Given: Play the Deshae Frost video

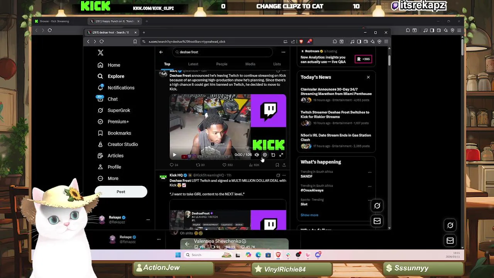Looking at the screenshot, I should pos(174,155).
